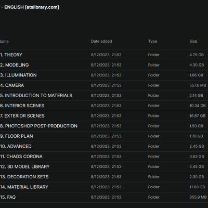
Task: Click the Folder type in CHAOS CORONA row
Action: 154,157
